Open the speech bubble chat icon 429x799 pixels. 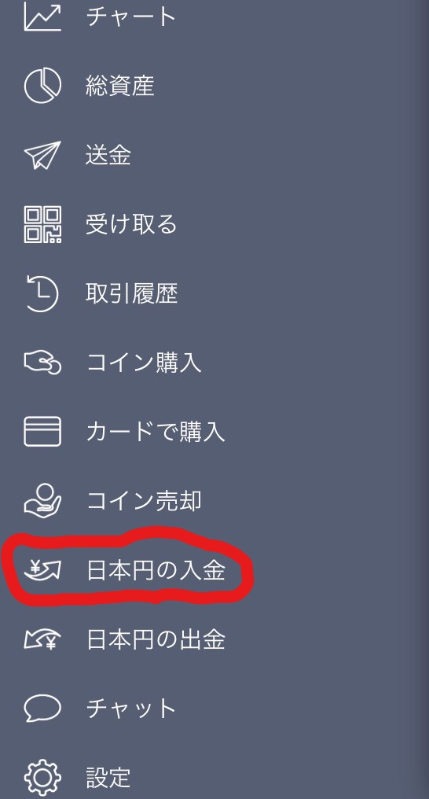click(42, 709)
